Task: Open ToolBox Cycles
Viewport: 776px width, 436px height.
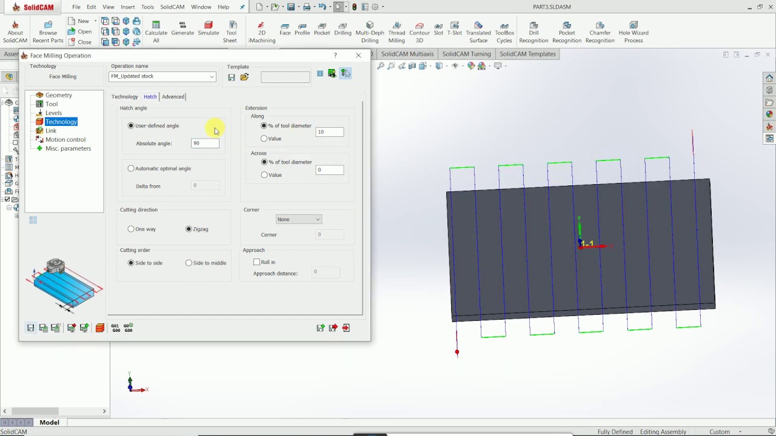Action: (x=504, y=32)
